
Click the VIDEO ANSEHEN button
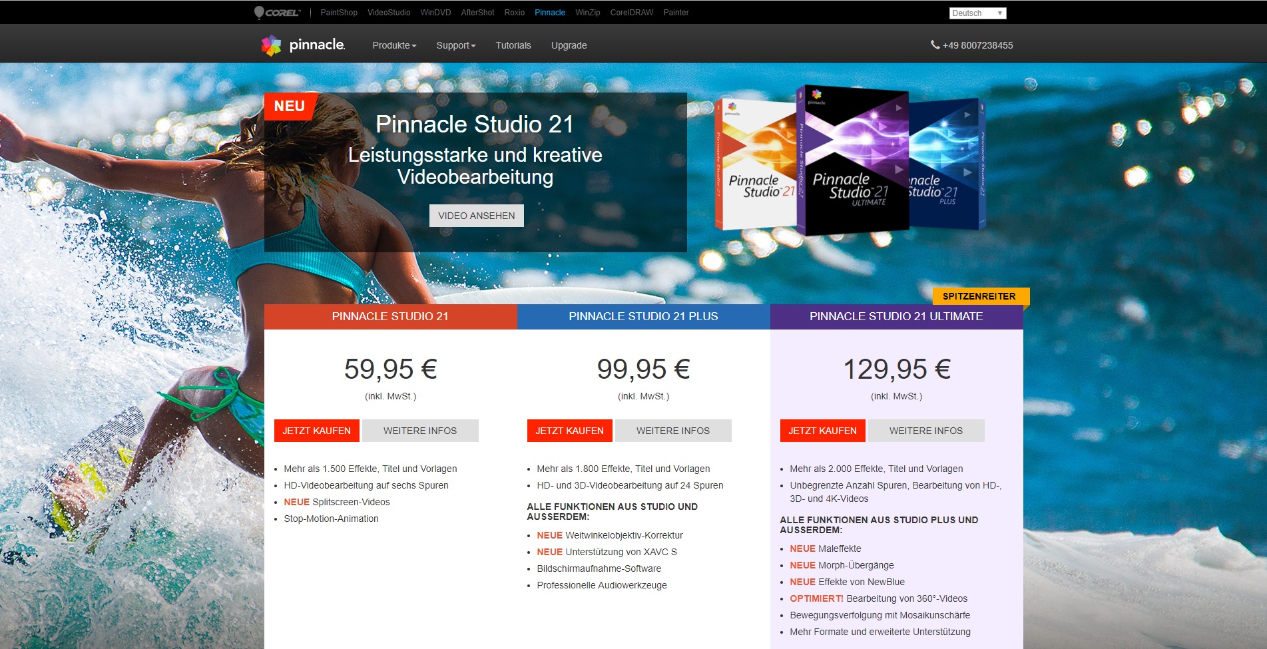point(477,216)
